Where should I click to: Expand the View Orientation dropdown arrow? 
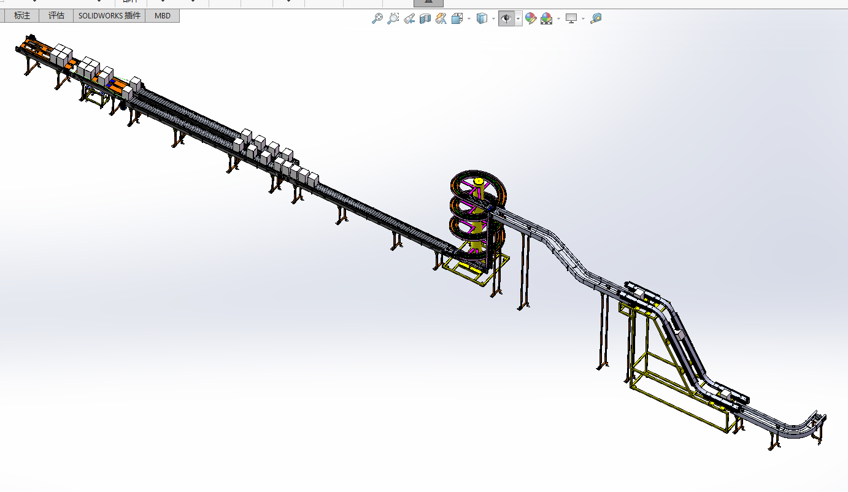pyautogui.click(x=469, y=19)
